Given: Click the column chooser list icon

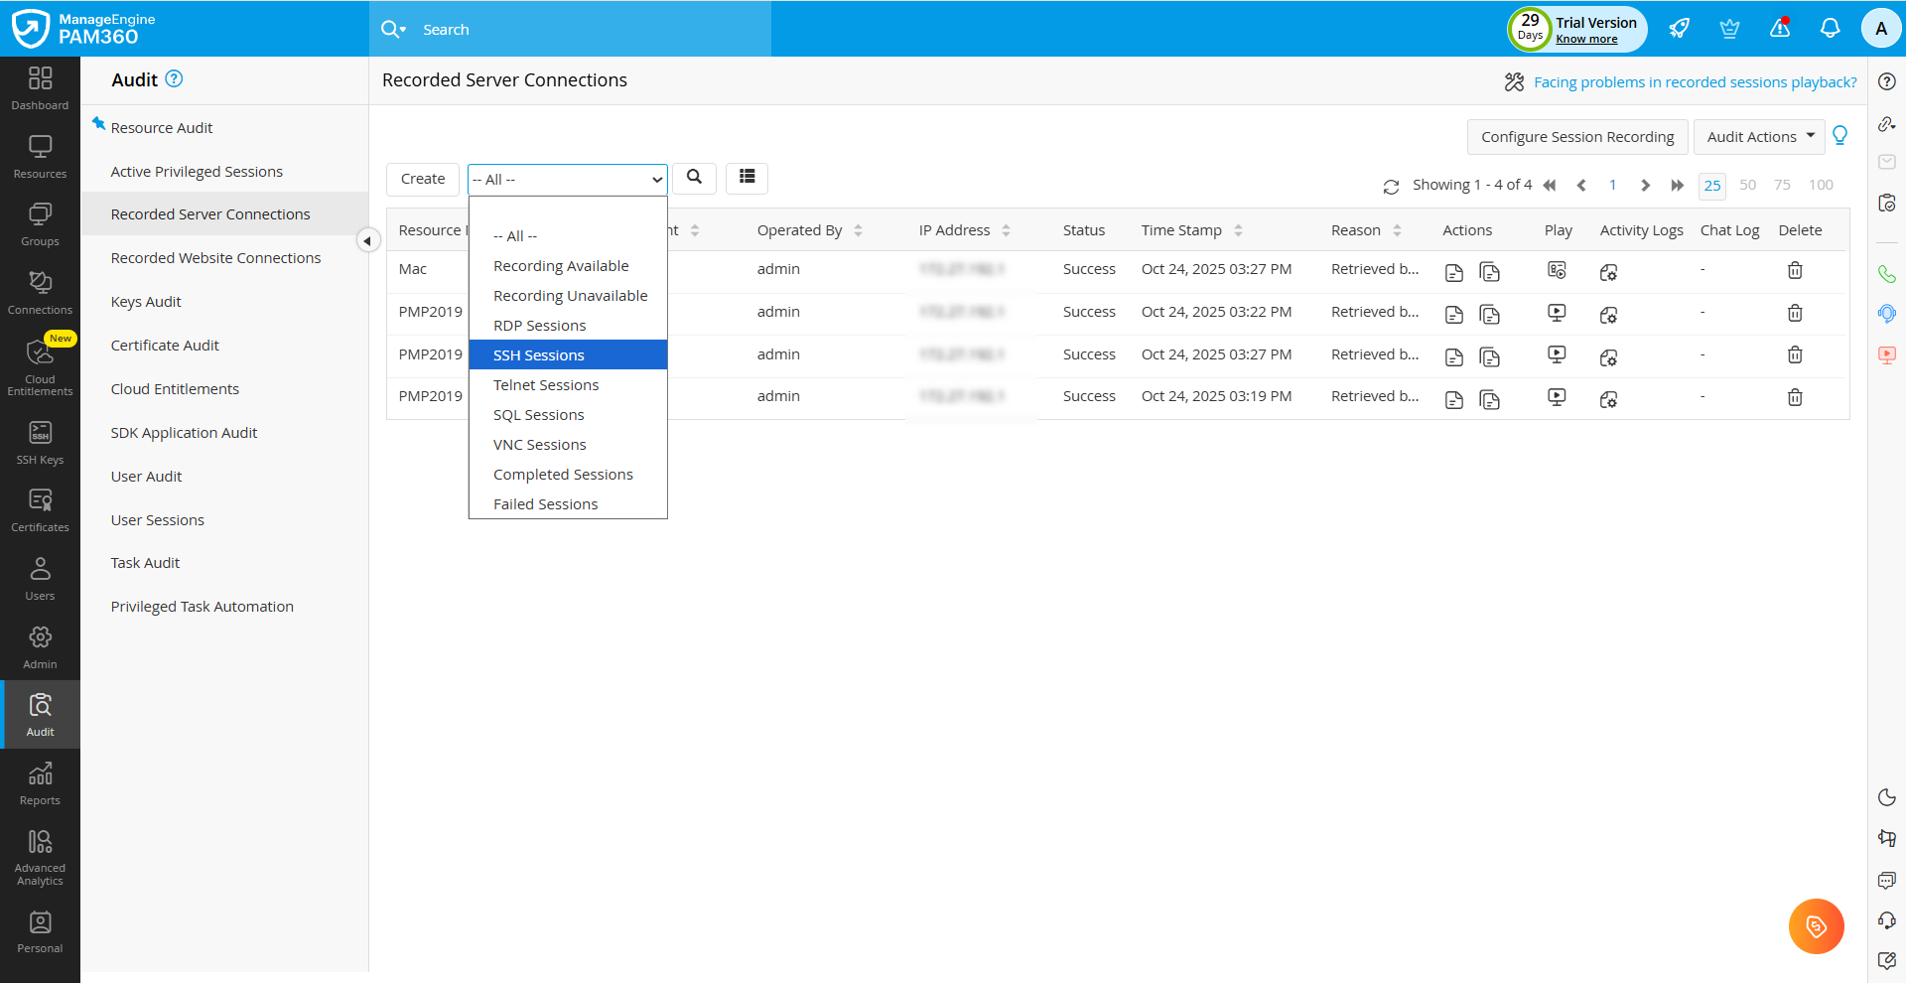Looking at the screenshot, I should (747, 178).
